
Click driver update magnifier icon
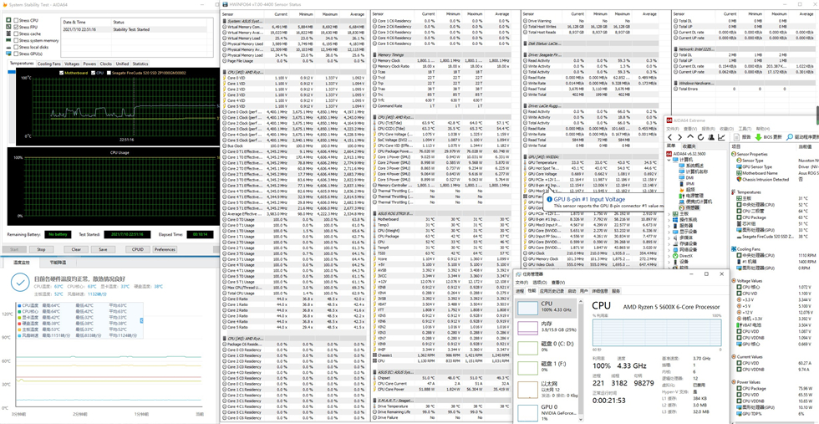789,137
